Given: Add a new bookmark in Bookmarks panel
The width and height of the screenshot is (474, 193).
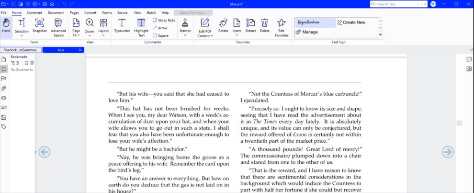Looking at the screenshot, I should [x=26, y=63].
